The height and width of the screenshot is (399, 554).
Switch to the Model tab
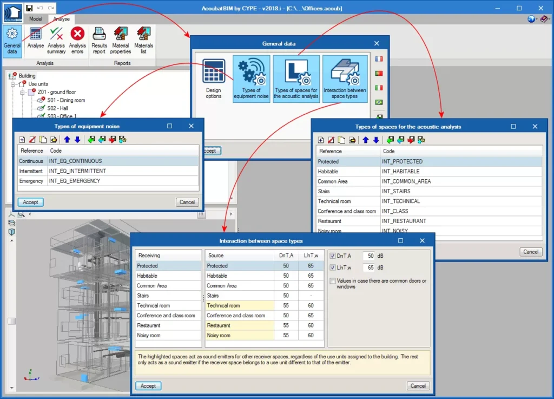point(36,18)
